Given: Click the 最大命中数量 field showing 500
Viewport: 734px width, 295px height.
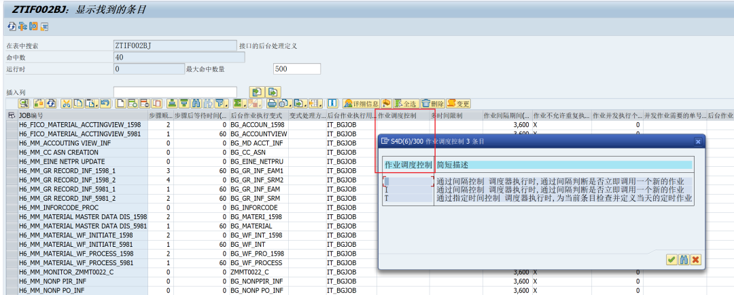Looking at the screenshot, I should click(x=297, y=69).
